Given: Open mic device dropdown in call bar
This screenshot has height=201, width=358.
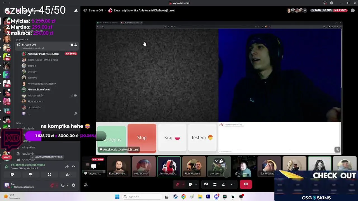Looking at the screenshot, I should click(x=183, y=184).
